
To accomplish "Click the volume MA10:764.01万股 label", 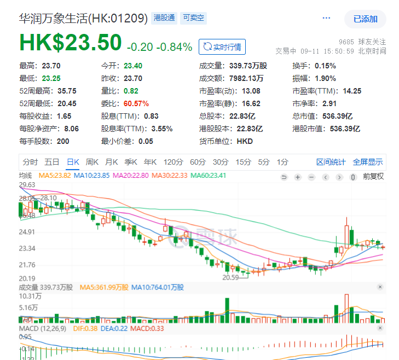I will (157, 287).
